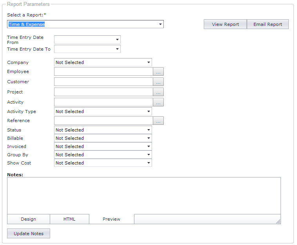The height and width of the screenshot is (245, 297).
Task: Switch to the HTML editor tab
Action: coord(69,219)
